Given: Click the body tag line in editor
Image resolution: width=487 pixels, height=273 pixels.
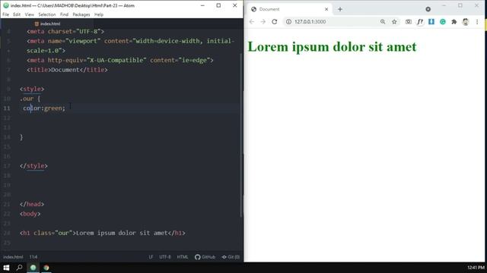Looking at the screenshot, I should (30, 214).
